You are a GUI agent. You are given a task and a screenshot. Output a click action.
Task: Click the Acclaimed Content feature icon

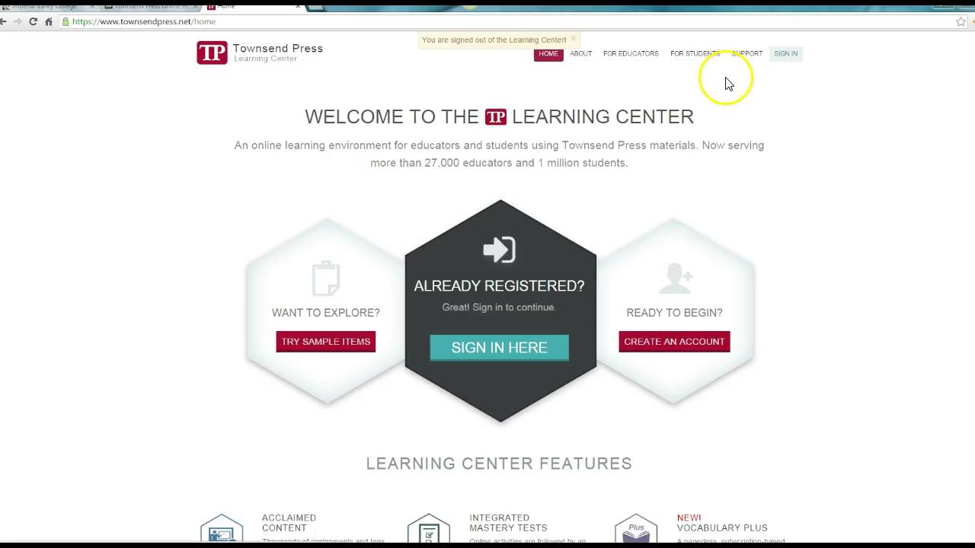tap(222, 528)
